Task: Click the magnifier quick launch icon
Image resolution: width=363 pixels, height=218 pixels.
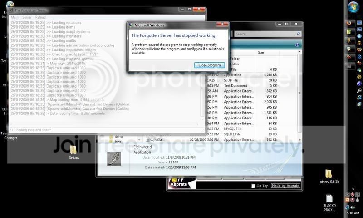Action: pos(359,90)
